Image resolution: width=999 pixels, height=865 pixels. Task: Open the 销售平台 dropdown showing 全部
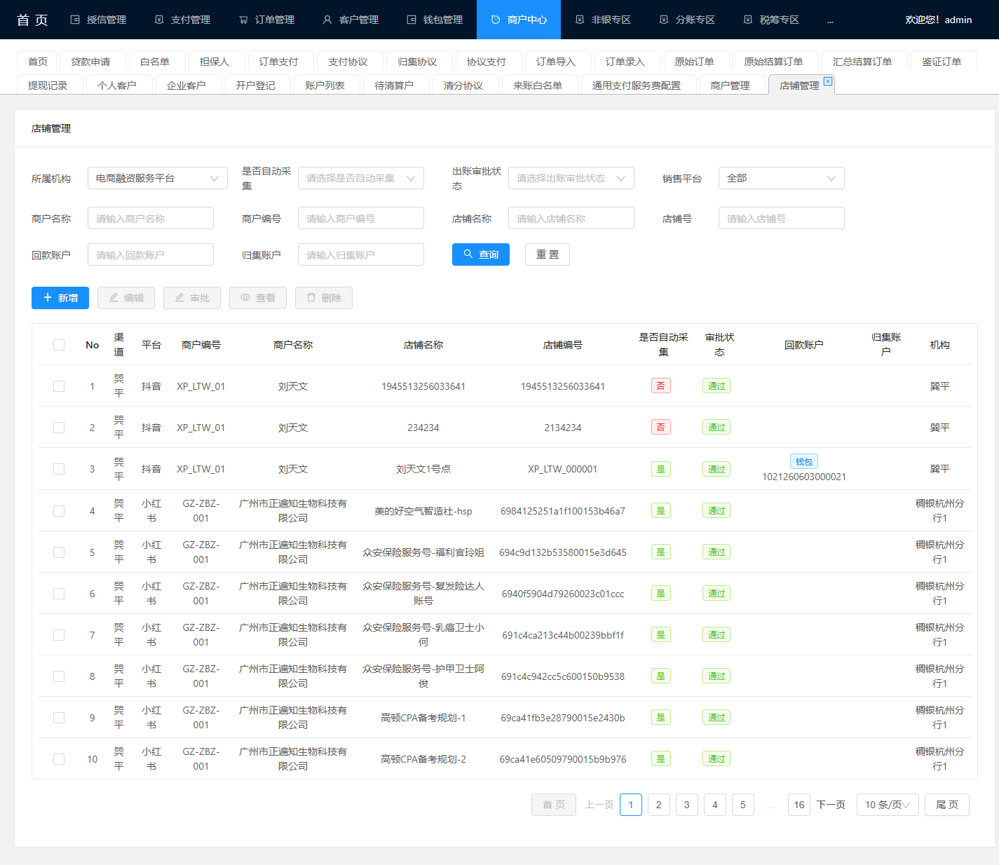[x=782, y=178]
